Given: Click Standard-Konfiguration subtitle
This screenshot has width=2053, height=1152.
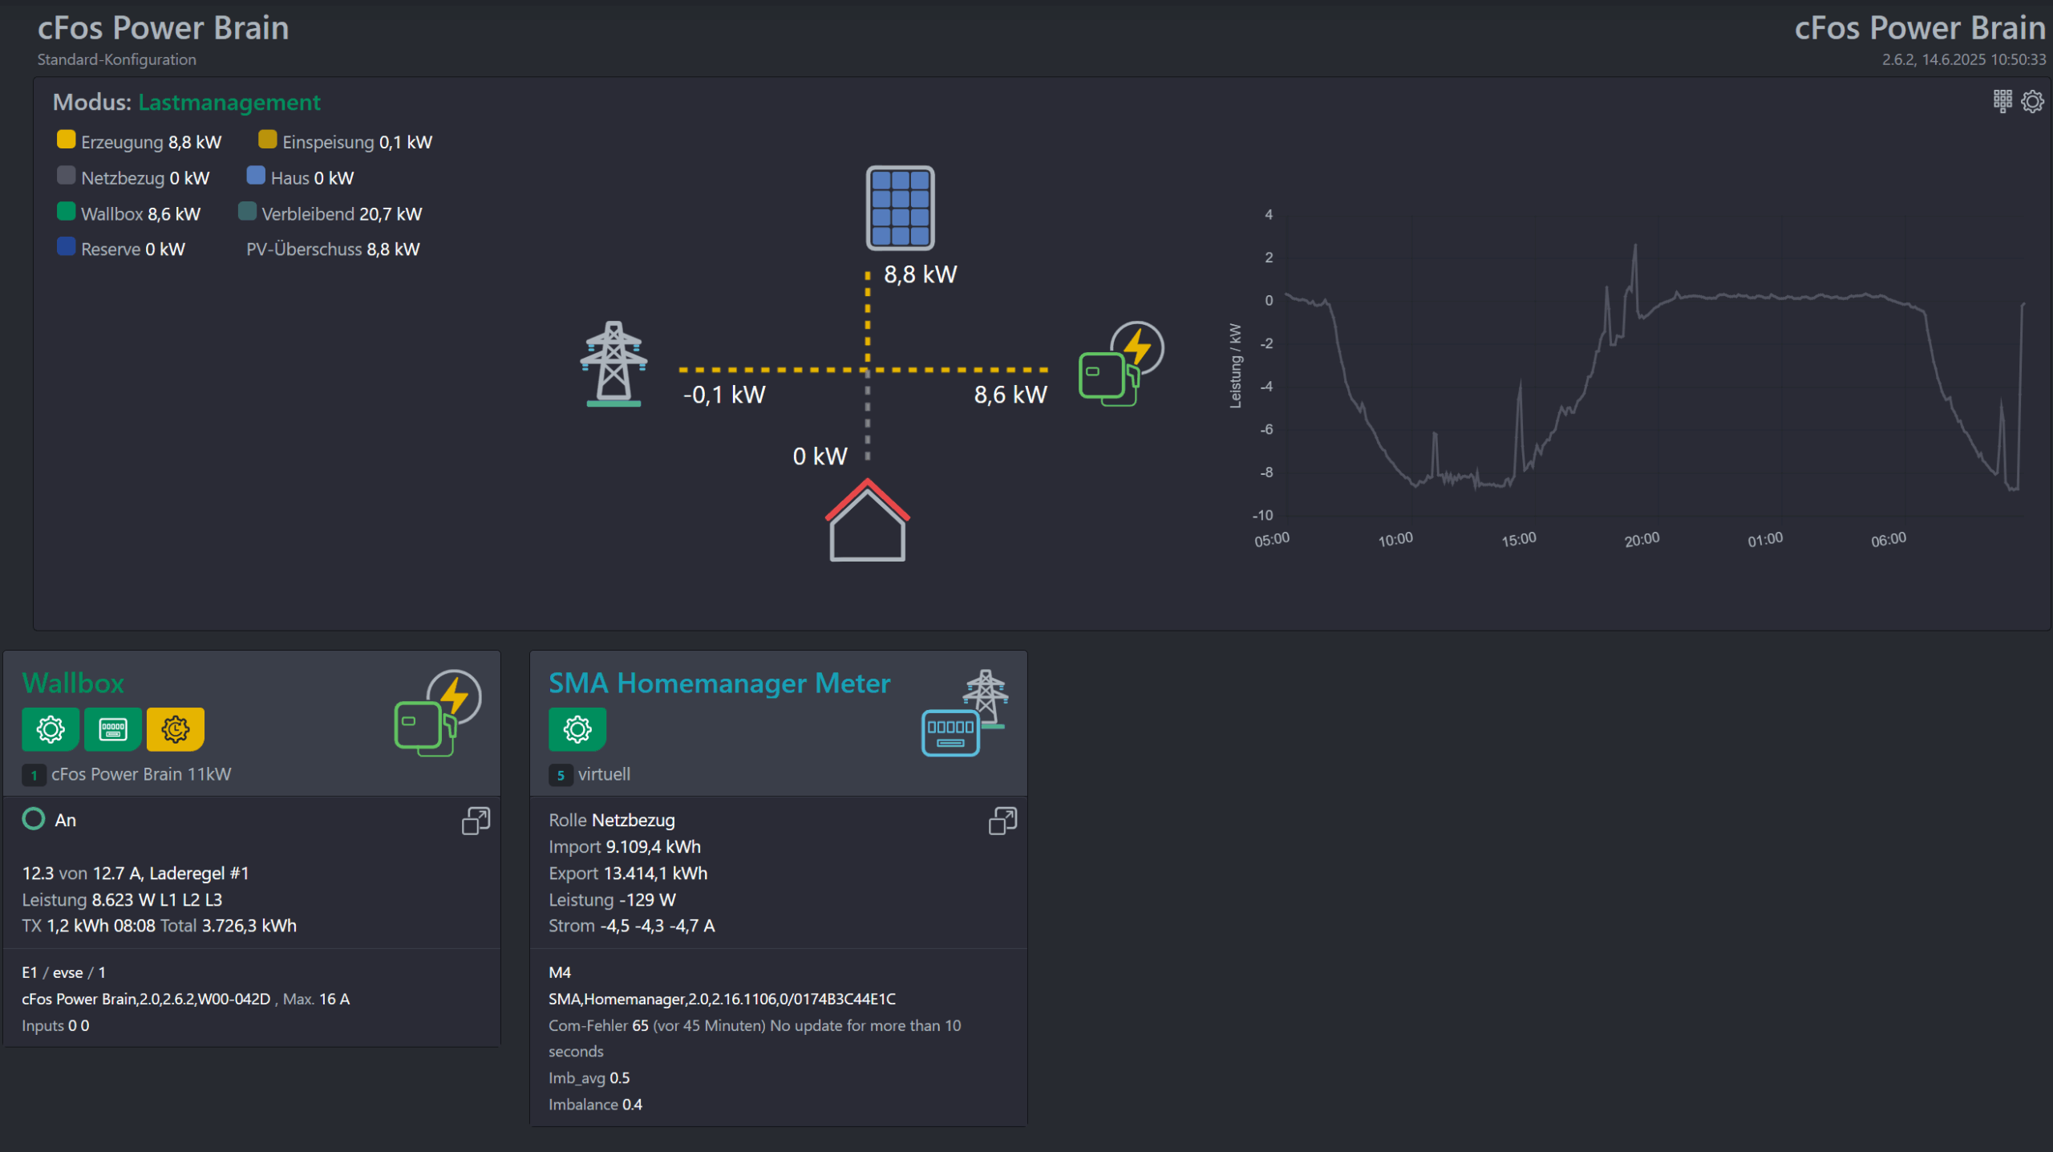Looking at the screenshot, I should [117, 59].
